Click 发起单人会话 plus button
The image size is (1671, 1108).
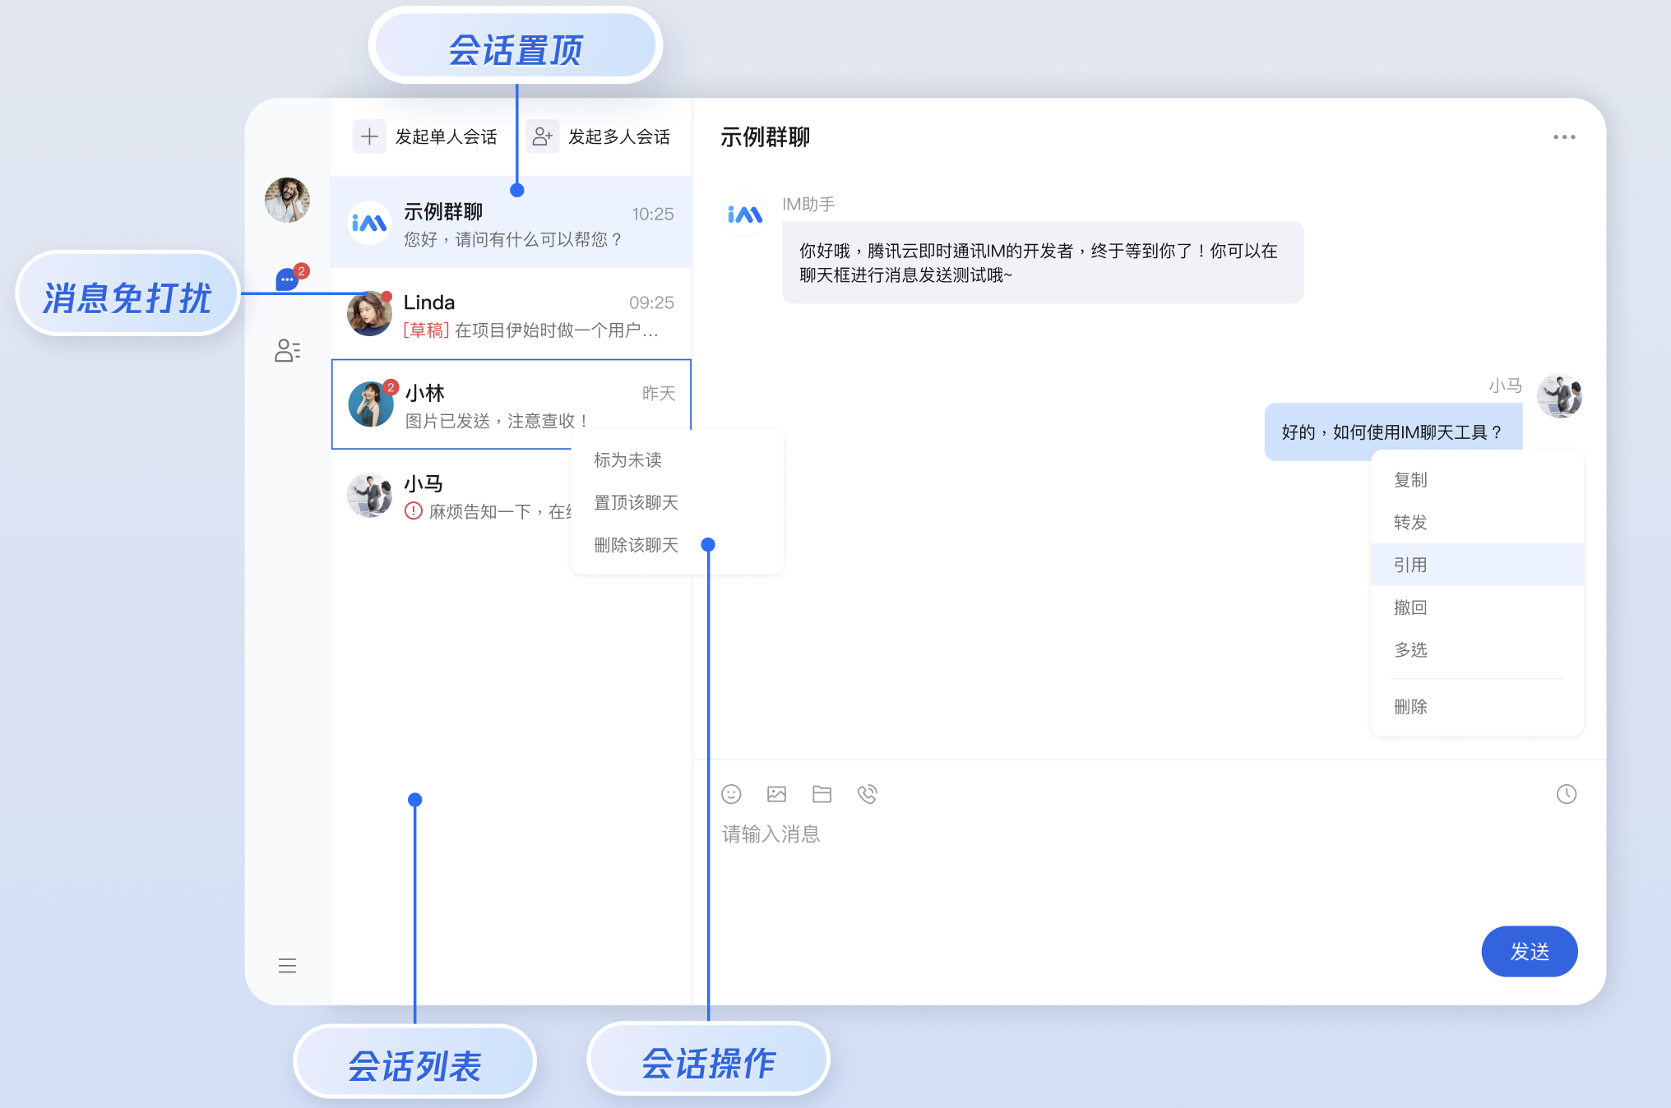click(369, 136)
